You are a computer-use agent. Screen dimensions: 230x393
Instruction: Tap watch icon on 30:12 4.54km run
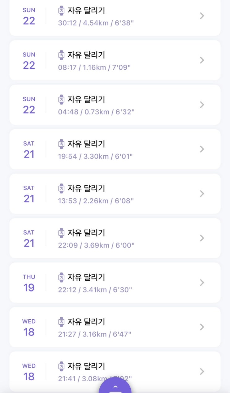[x=62, y=11]
